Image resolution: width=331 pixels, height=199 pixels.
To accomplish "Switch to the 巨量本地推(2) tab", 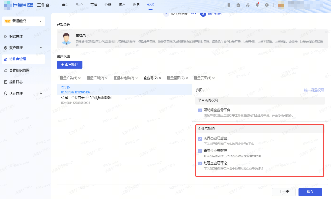I will (x=124, y=78).
